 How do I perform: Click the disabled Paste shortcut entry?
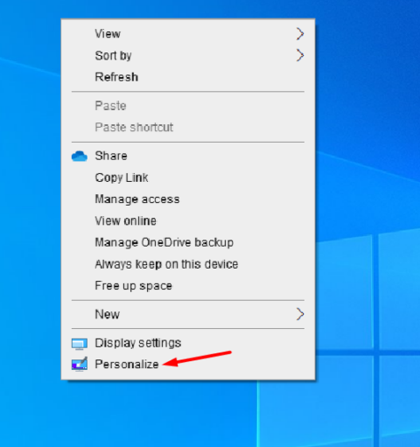(x=188, y=127)
